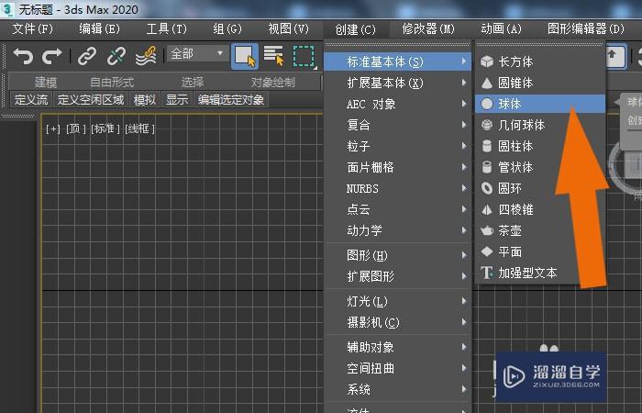Expand 扩展图形 submenu
This screenshot has width=642, height=413.
click(397, 276)
